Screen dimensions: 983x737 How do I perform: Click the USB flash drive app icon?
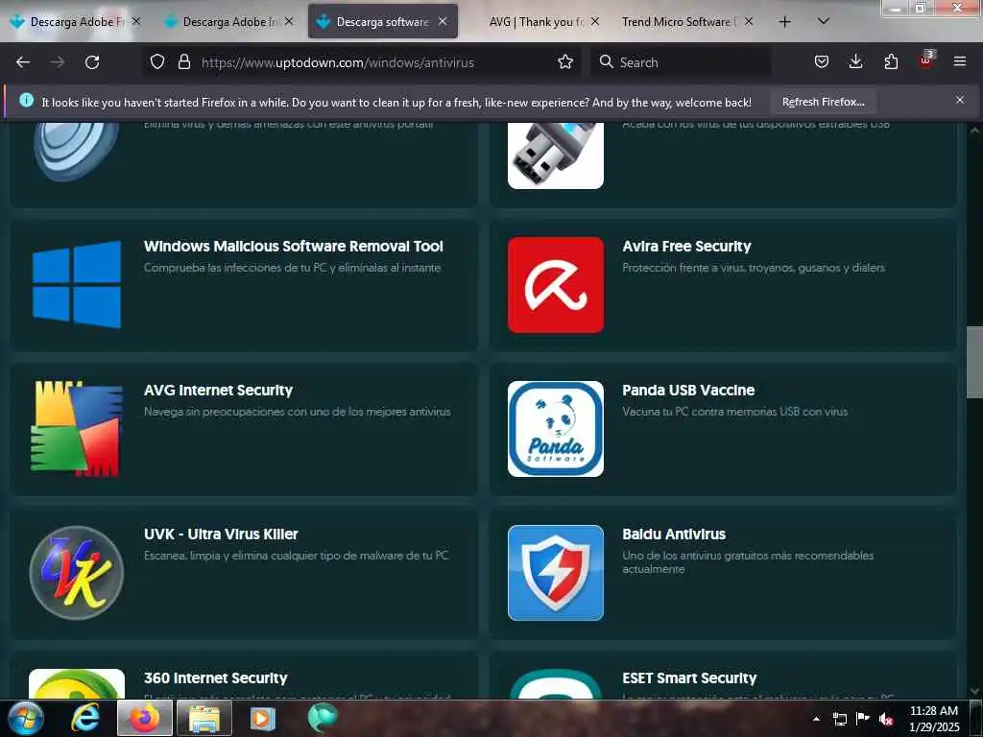[x=556, y=155]
